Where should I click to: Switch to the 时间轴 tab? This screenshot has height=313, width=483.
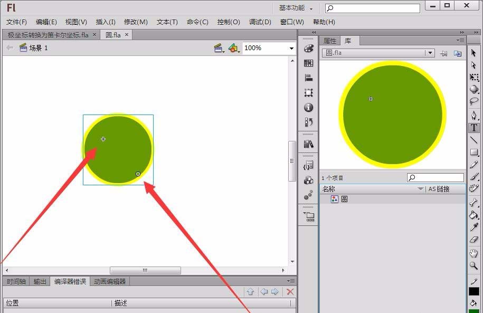point(16,282)
